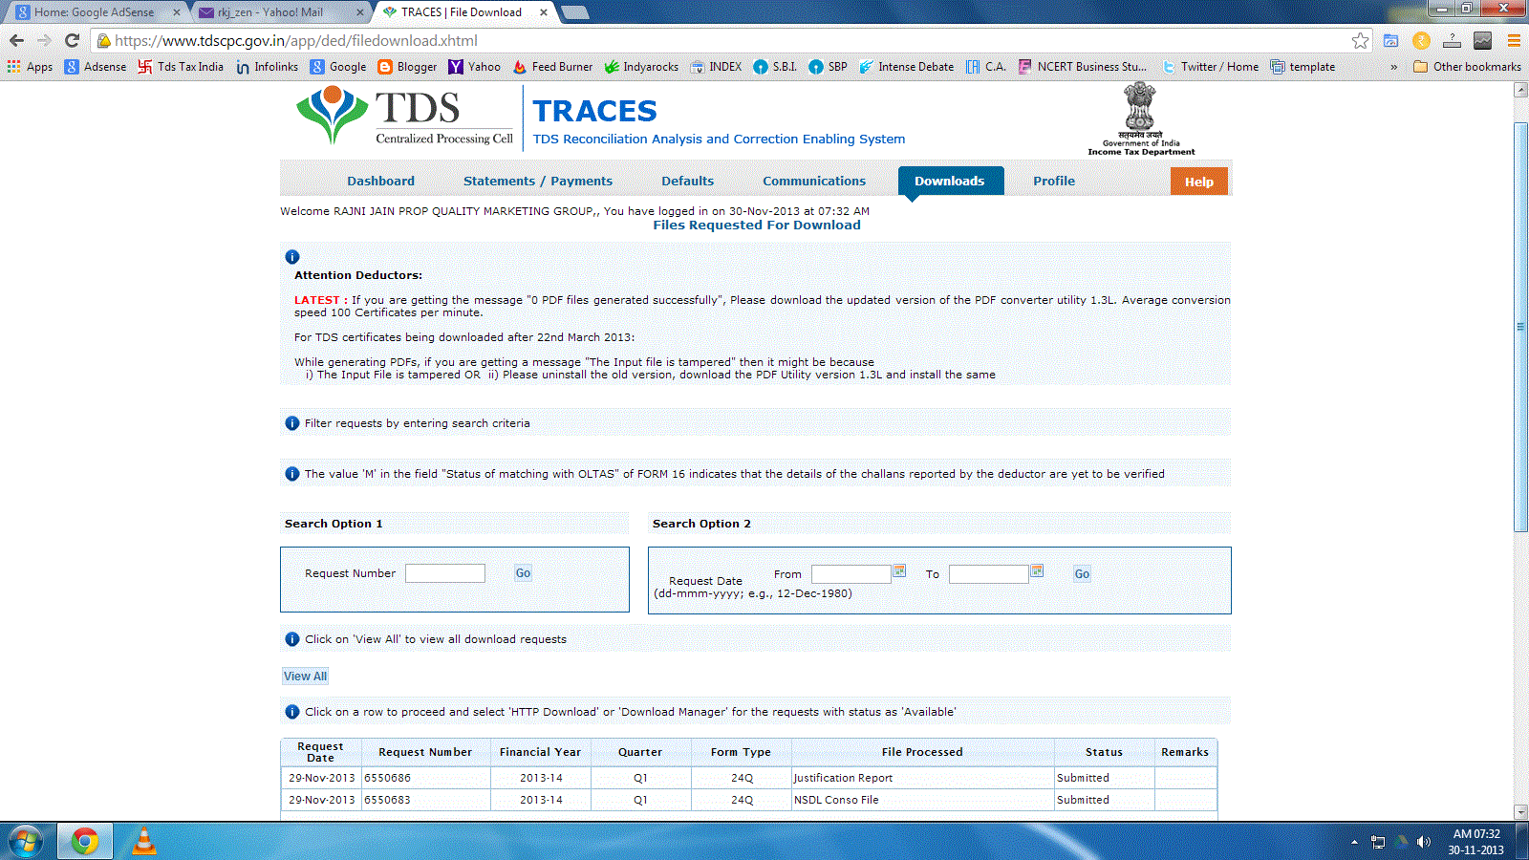This screenshot has width=1529, height=860.
Task: Open the Other bookmarks folder
Action: tap(1467, 67)
